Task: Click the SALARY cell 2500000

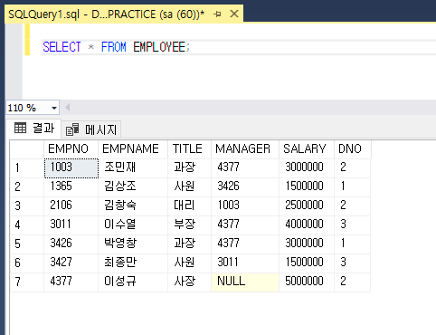Action: (x=307, y=206)
